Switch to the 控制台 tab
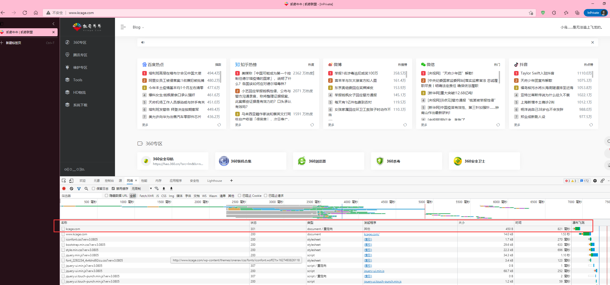The width and height of the screenshot is (610, 285). 109,180
